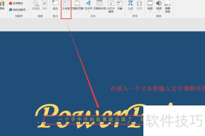The width and height of the screenshot is (205, 136).
Task: Open 页眉和页脚 header and footer
Action: click(x=77, y=5)
